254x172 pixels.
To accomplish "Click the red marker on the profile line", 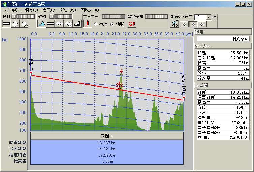I will coord(119,87).
